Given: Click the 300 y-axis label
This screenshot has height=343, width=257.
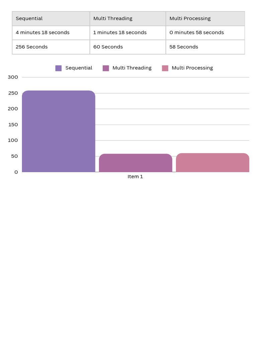Looking at the screenshot, I should (x=13, y=77).
